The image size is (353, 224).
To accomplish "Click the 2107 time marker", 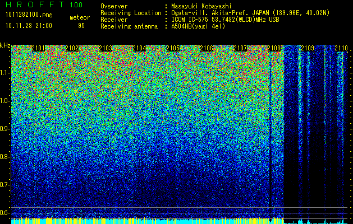I will tap(240, 48).
